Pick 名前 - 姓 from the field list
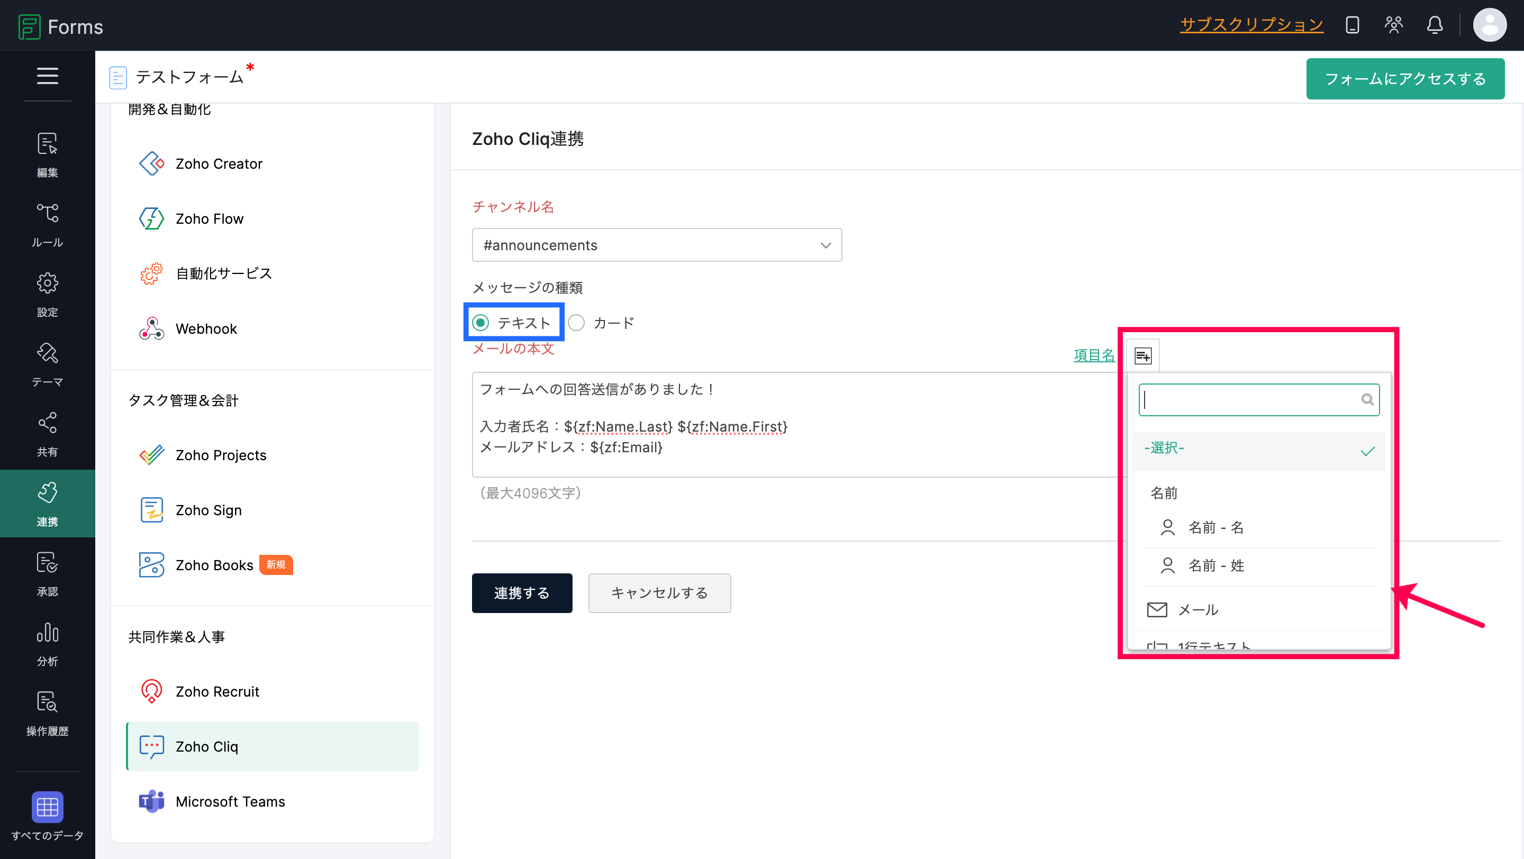The width and height of the screenshot is (1524, 859). tap(1259, 566)
